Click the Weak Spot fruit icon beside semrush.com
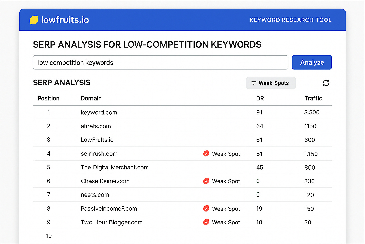The width and height of the screenshot is (365, 244). tap(206, 153)
